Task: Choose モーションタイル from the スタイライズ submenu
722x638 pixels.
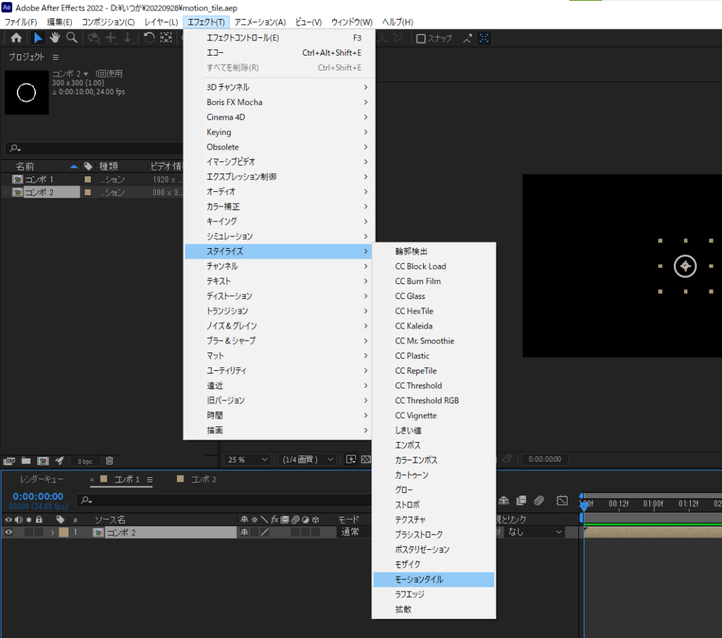Action: [x=434, y=579]
